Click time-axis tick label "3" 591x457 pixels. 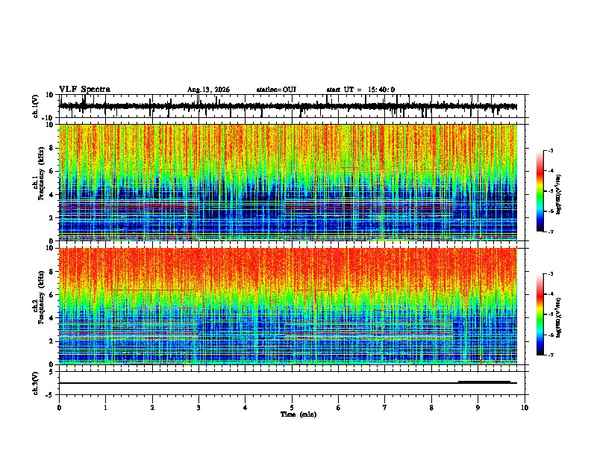coord(198,408)
